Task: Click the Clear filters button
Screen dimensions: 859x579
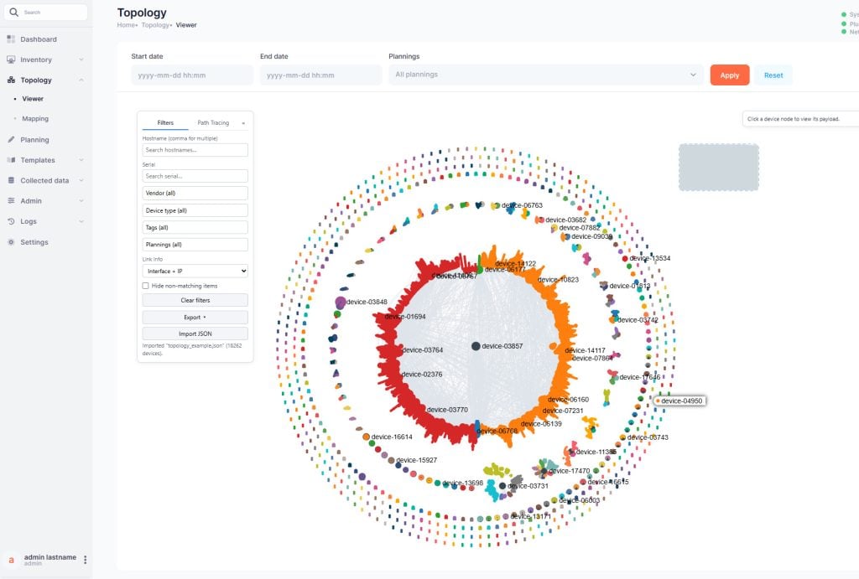Action: point(195,300)
